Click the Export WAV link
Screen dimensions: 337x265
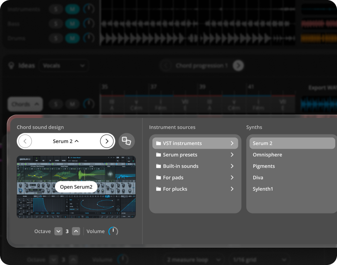click(322, 88)
